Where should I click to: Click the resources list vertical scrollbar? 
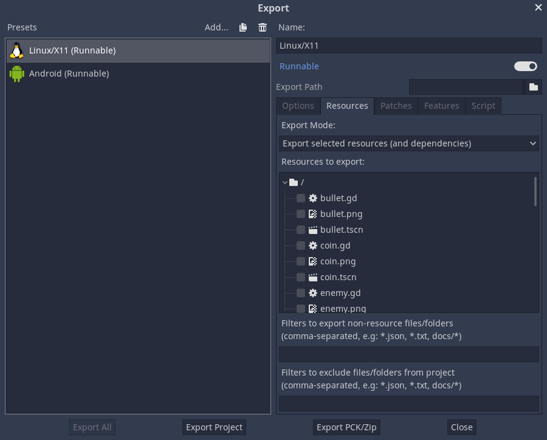click(x=535, y=191)
